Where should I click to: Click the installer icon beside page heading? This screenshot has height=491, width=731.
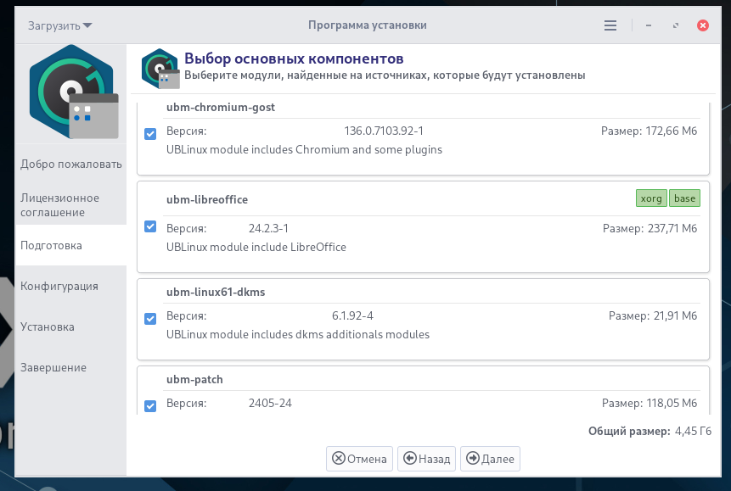point(160,69)
